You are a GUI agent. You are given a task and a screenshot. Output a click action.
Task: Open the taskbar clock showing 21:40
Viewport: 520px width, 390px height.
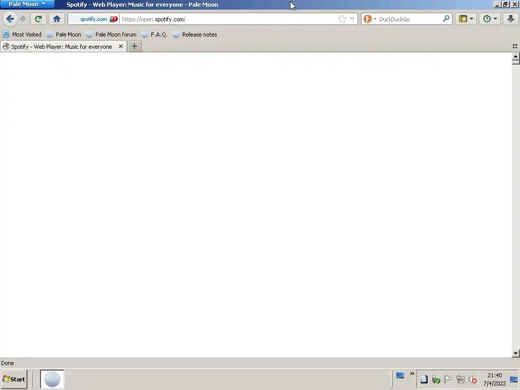click(x=495, y=379)
